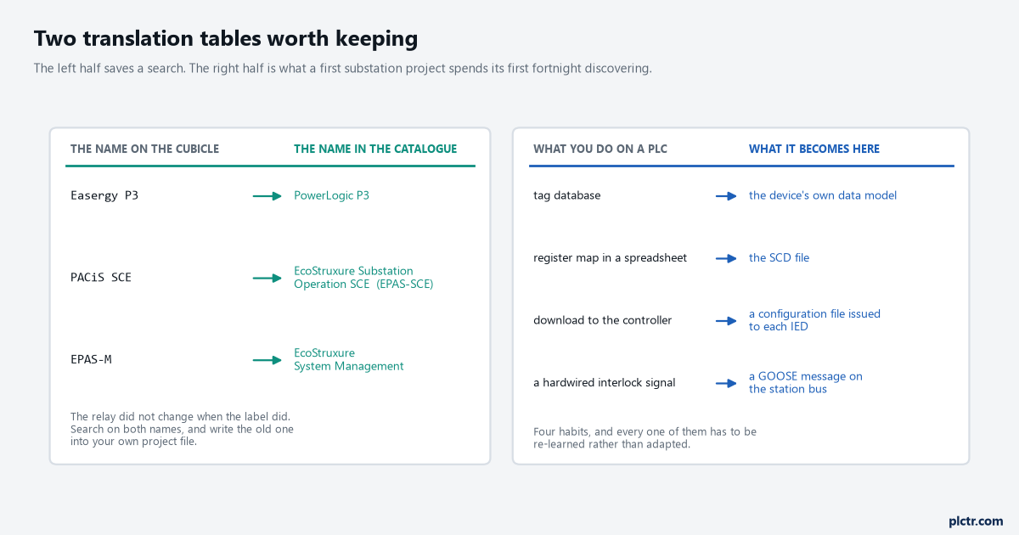Image resolution: width=1019 pixels, height=535 pixels.
Task: Click 'download to the controller'
Action: click(x=603, y=320)
